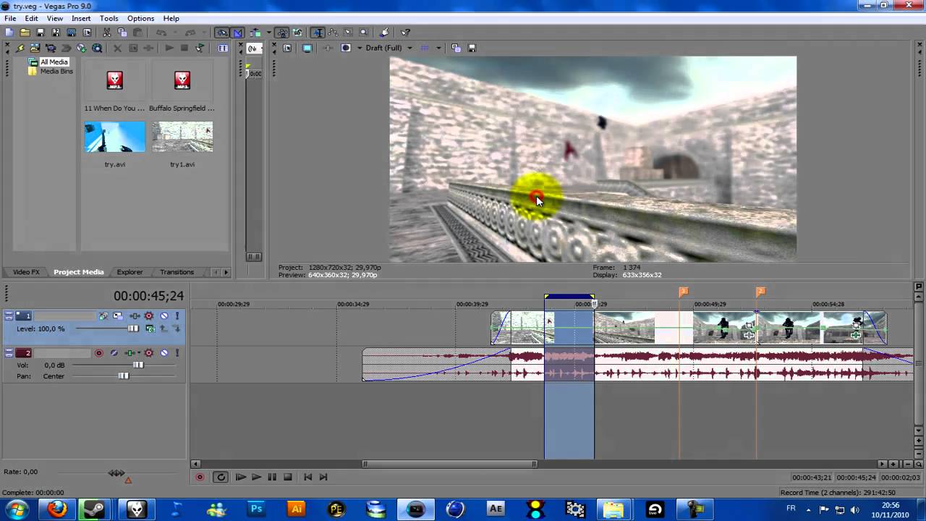Click the Paste clipboard icon
The image size is (926, 521).
pyautogui.click(x=137, y=33)
